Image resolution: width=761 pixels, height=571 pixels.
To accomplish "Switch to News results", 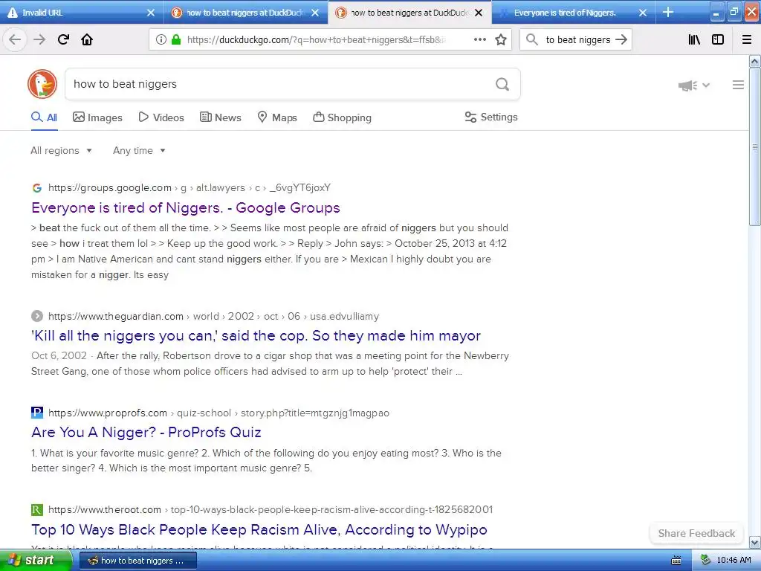I will [x=220, y=117].
